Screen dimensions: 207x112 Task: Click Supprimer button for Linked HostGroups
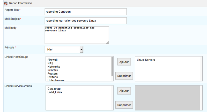pyautogui.click(x=124, y=76)
